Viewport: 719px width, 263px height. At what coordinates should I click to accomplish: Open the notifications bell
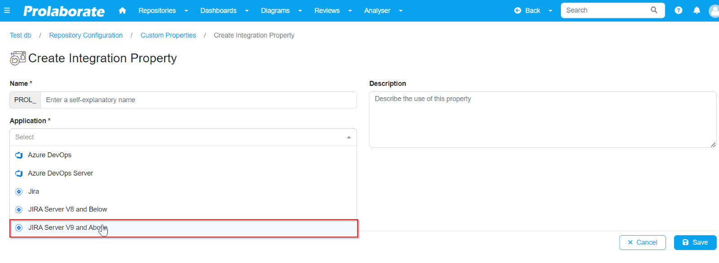point(697,10)
